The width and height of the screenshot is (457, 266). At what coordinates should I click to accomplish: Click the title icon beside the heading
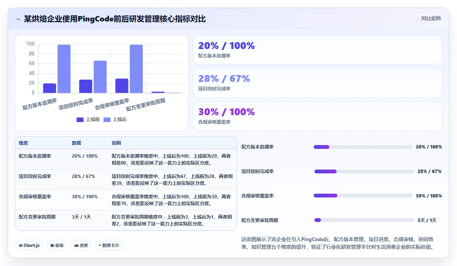(x=18, y=19)
